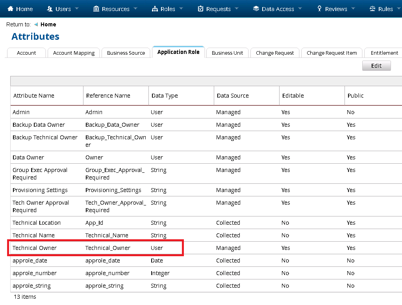The height and width of the screenshot is (305, 402).
Task: Select the Technical Owner attribute row
Action: pos(35,248)
